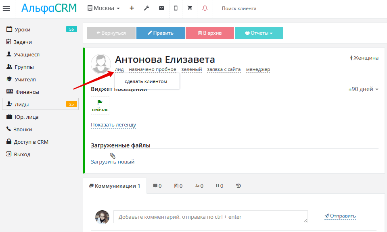
Task: Open the mobile phone icon in top toolbar
Action: point(175,8)
